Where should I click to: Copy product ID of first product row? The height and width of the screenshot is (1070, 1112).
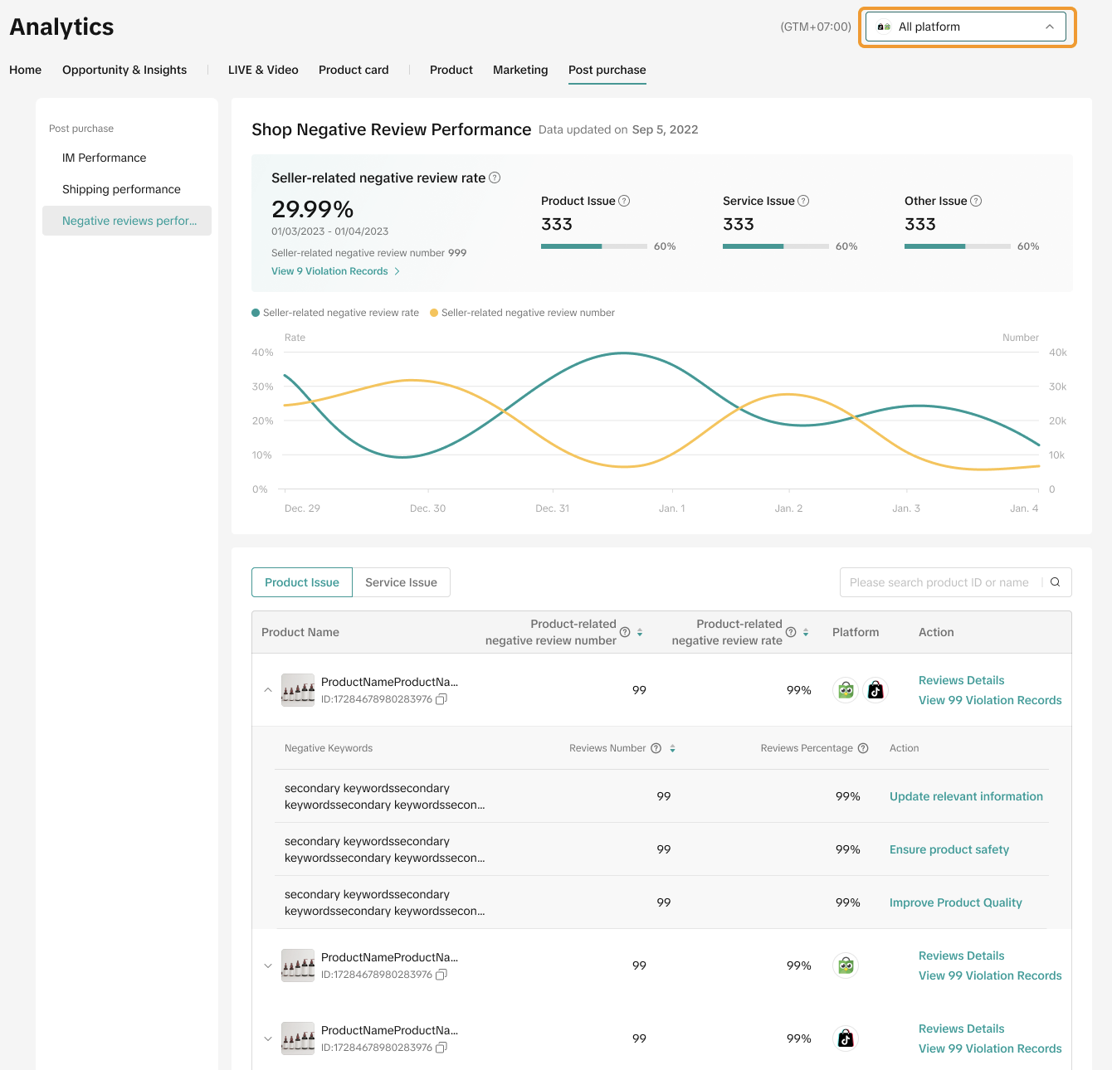441,699
